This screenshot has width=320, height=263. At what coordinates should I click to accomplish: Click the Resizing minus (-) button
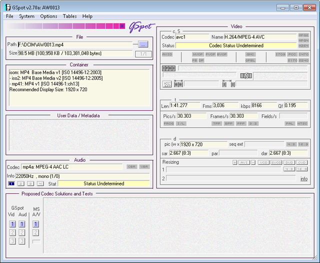pos(253,163)
